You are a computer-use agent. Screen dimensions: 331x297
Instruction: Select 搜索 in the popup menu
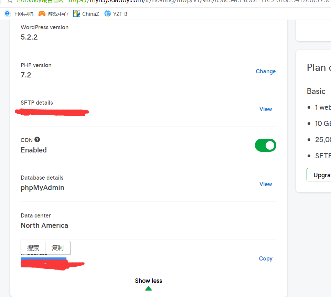(33, 248)
